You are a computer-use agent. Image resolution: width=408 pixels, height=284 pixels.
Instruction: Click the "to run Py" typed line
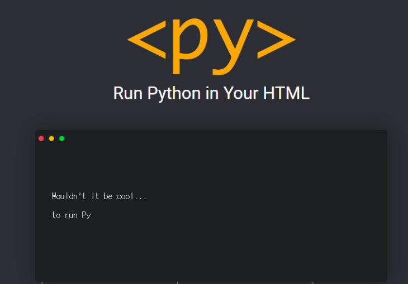[71, 215]
